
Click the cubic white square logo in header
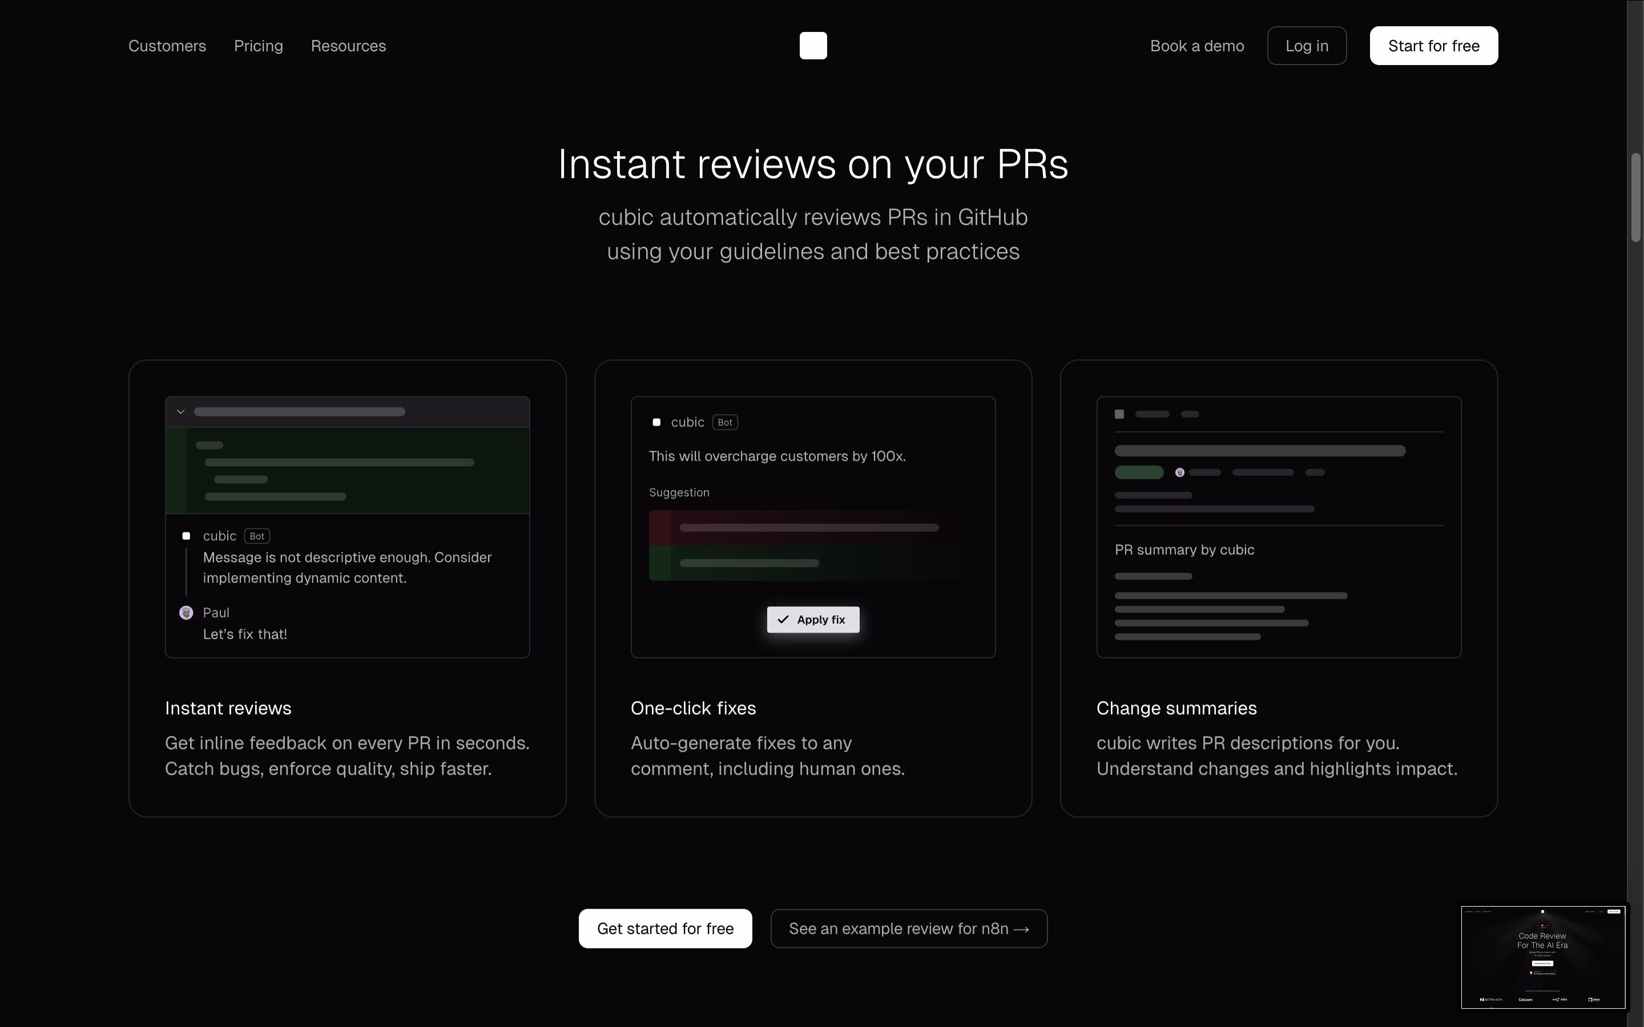tap(813, 46)
